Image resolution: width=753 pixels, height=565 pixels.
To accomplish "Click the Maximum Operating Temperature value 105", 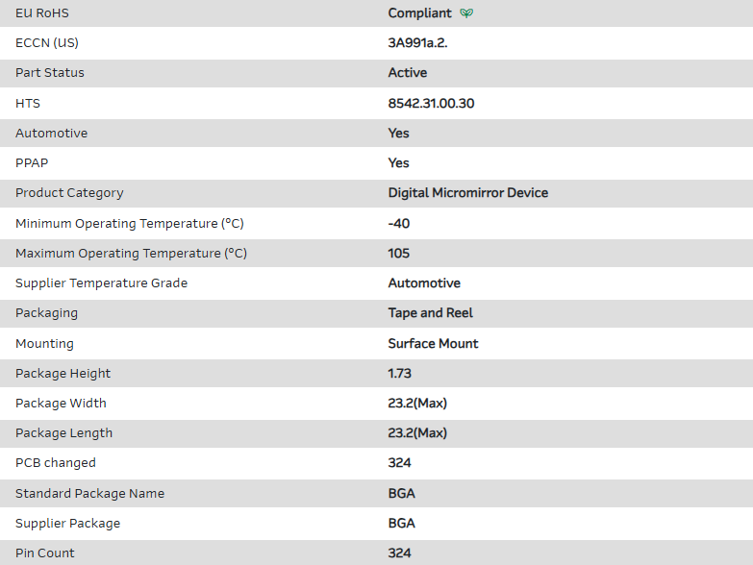I will point(399,254).
